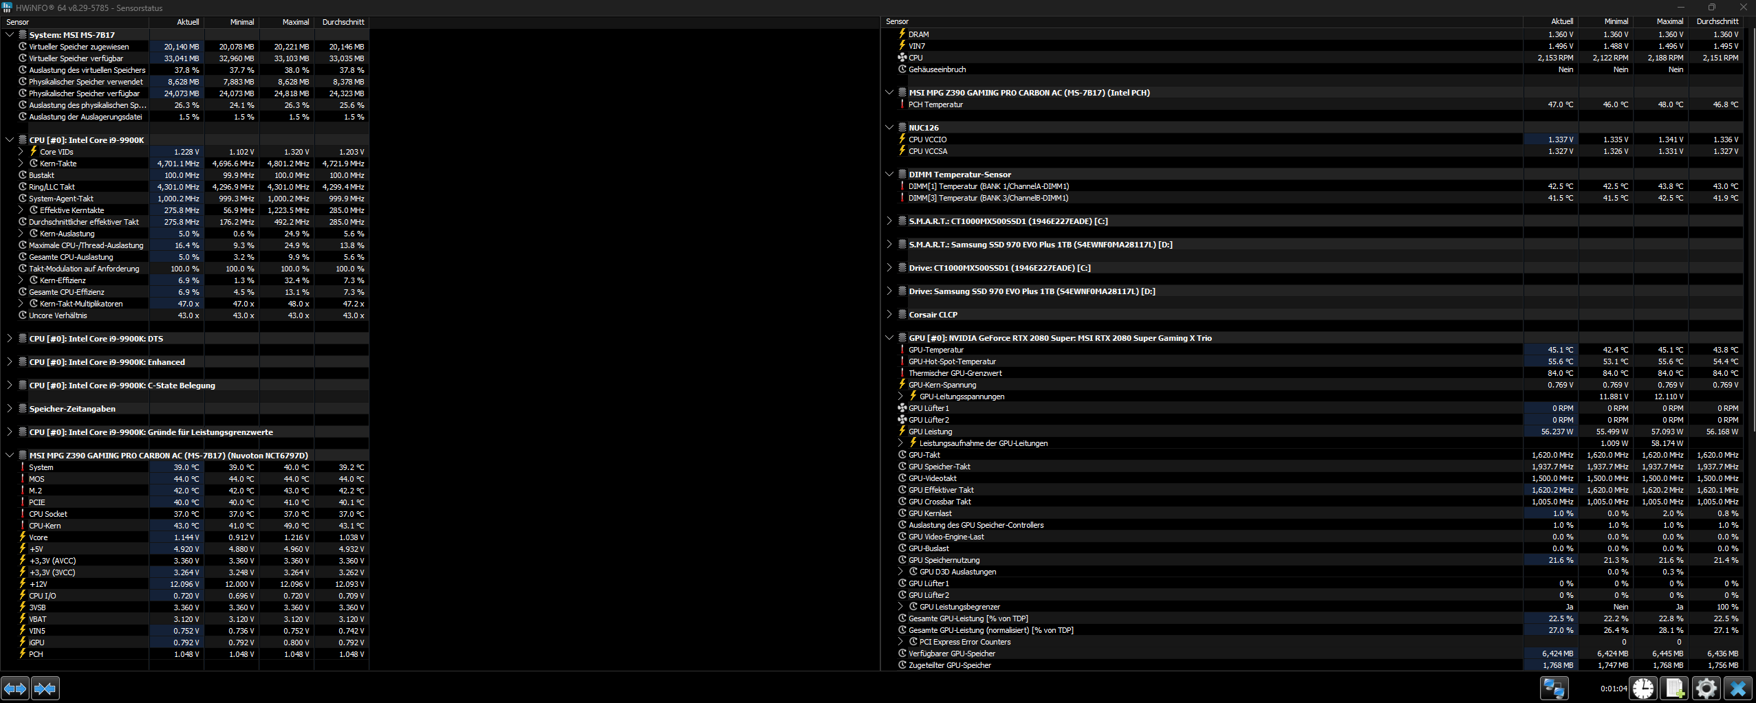The image size is (1756, 703).
Task: Expand the Kern-Takt-Multiplikatoren row
Action: tap(21, 304)
